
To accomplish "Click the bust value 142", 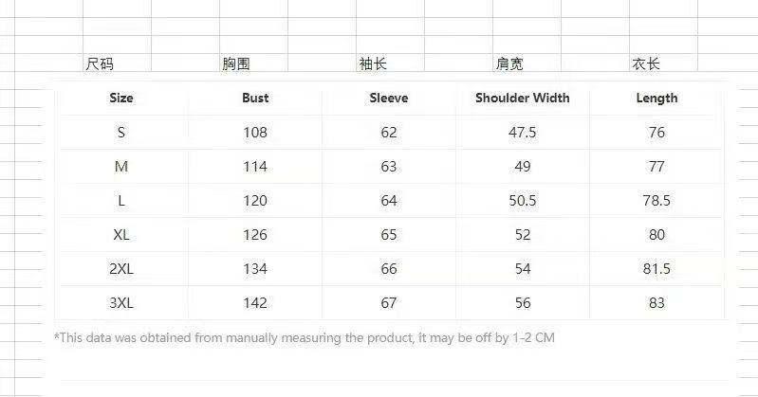I will coord(255,303).
